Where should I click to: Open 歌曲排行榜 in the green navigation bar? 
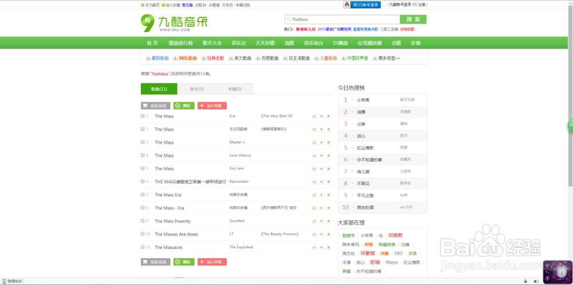(x=180, y=43)
